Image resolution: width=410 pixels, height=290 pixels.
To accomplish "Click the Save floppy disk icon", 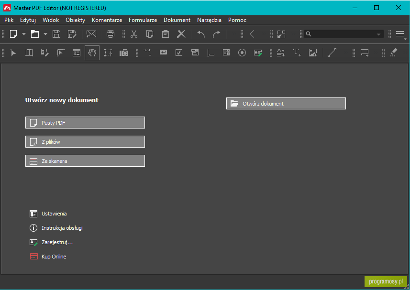I will coord(56,34).
